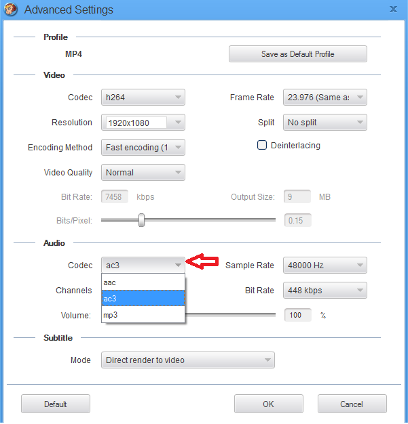This screenshot has height=424, width=408.
Task: Enable the Deinterlacing checkbox
Action: [x=262, y=145]
